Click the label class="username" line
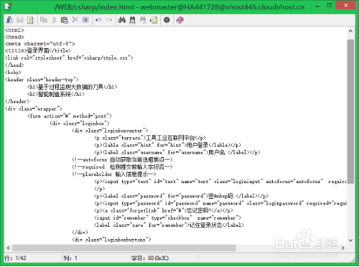359x267 pixels. (x=177, y=152)
